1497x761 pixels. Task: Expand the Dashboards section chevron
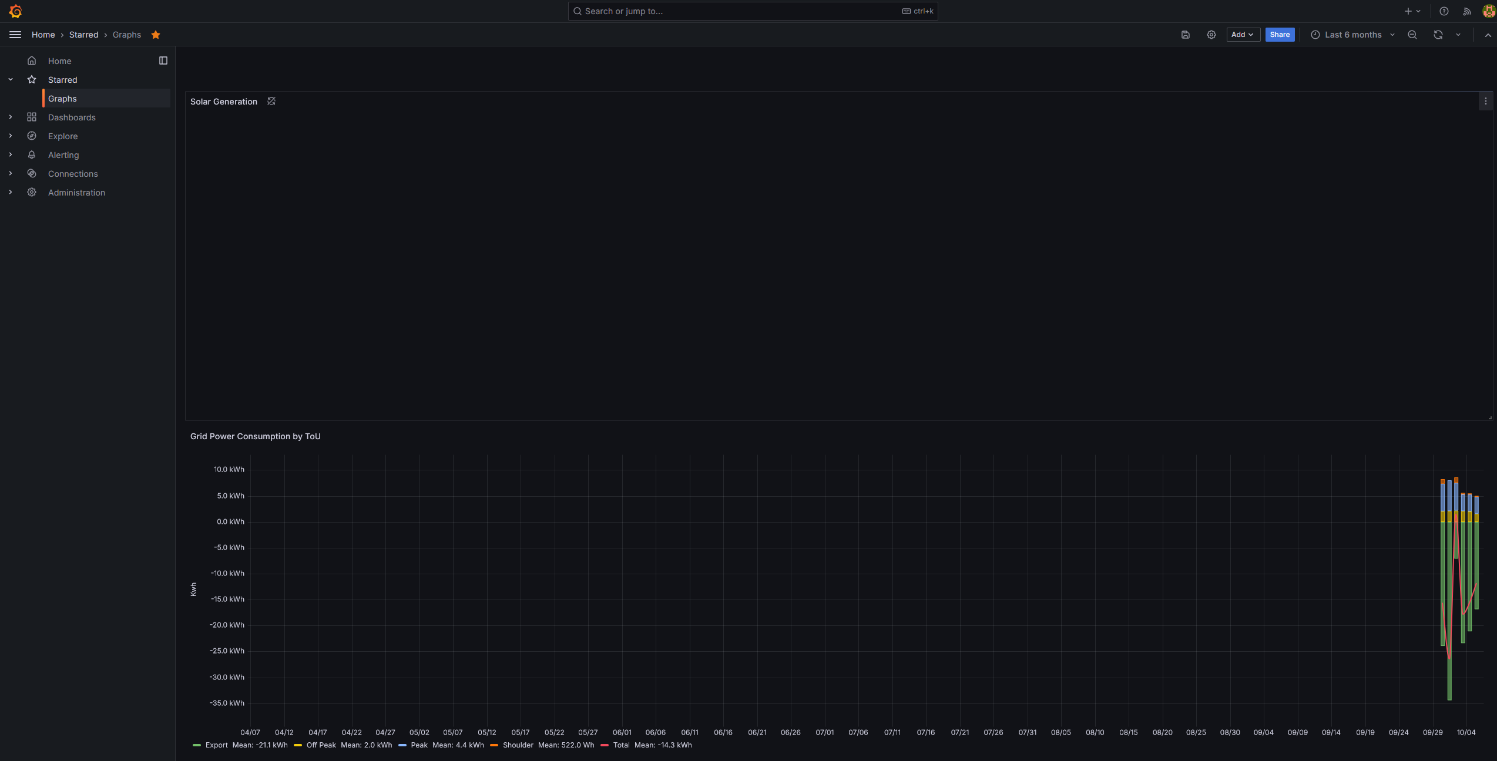[x=11, y=117]
